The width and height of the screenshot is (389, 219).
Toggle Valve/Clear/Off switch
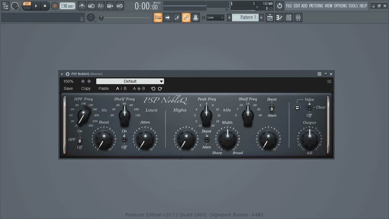point(309,108)
